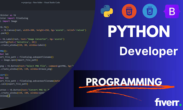Click the filedialog.asksaveasfilename line
Screen dimensions: 183x110
pos(30,81)
